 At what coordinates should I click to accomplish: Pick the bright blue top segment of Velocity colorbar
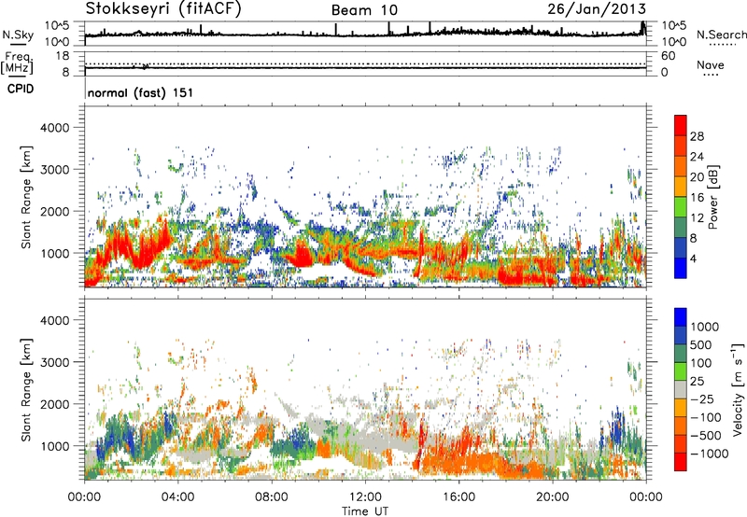[681, 317]
